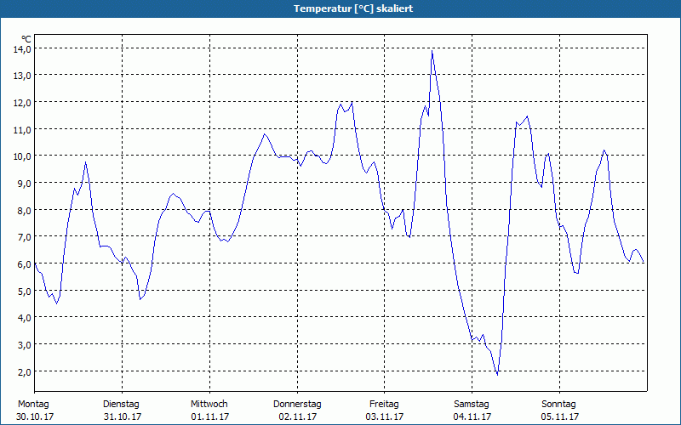Click the 31.10.17 date label

123,416
